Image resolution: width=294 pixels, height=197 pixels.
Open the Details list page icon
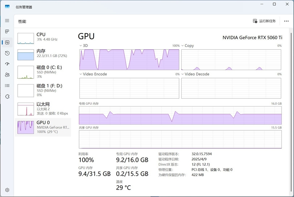click(7, 85)
